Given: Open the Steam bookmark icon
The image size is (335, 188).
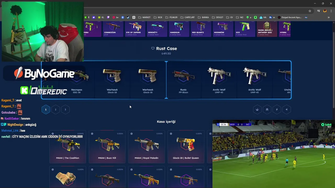Looking at the screenshot, I should coord(128,17).
